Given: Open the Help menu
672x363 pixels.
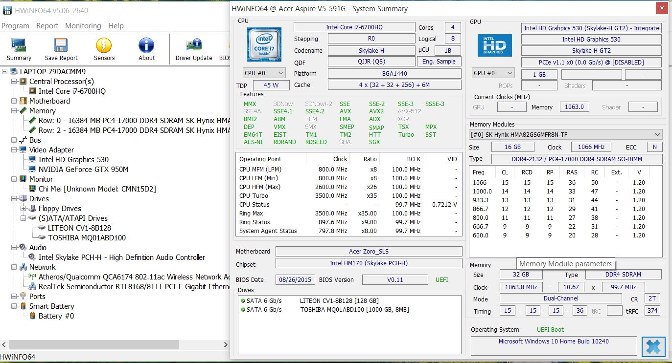Looking at the screenshot, I should [x=116, y=26].
